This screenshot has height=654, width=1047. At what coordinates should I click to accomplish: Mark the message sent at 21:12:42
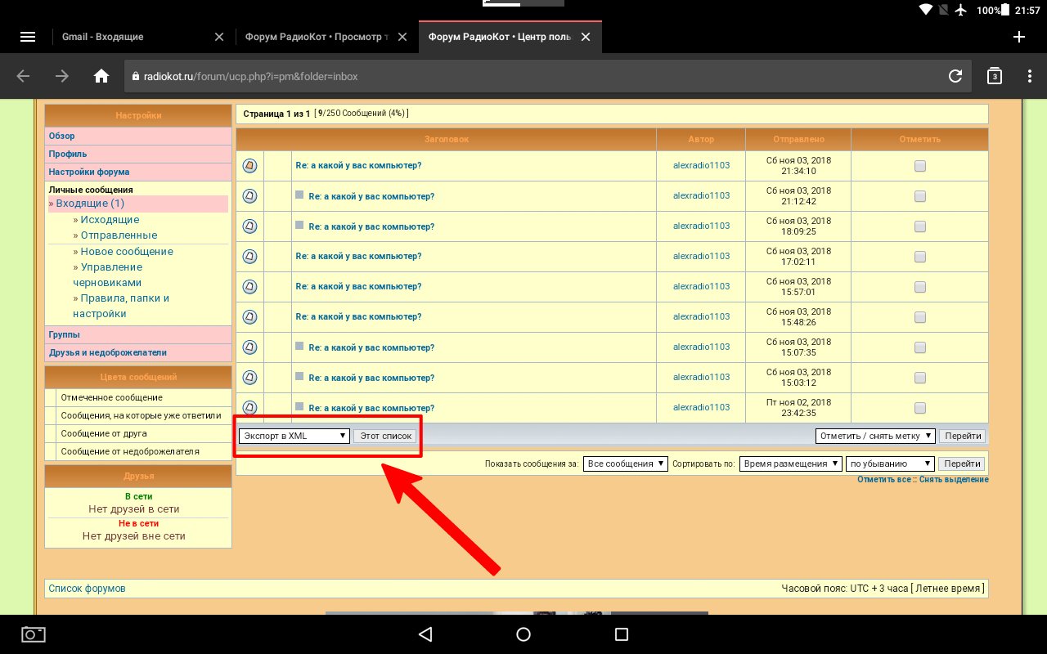[x=920, y=196]
